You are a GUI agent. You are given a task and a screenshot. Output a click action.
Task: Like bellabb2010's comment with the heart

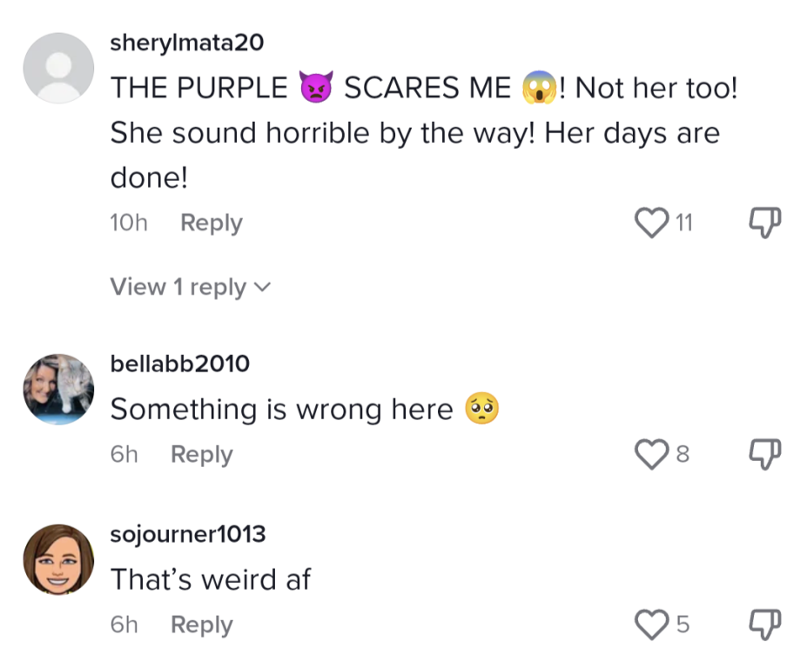tap(653, 454)
